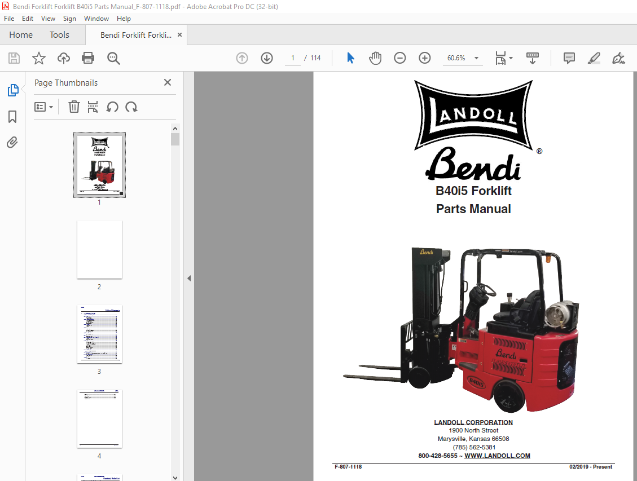Select the arrow selection tool
Viewport: 637px width, 481px height.
[350, 58]
